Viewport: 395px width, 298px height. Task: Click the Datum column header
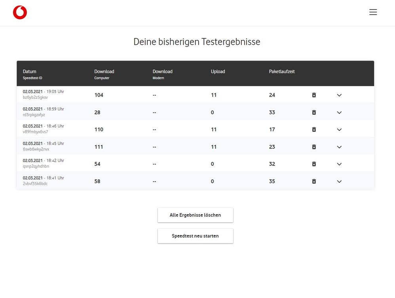[30, 72]
